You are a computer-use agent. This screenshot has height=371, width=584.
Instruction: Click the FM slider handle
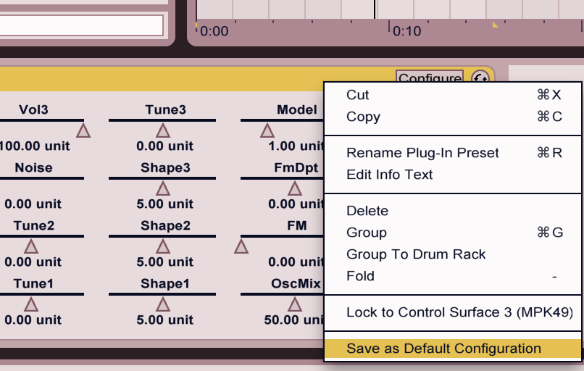[241, 246]
